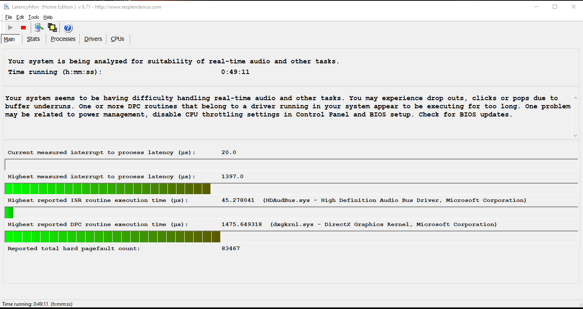Click the 0:49:11 time running value
The image size is (583, 309).
pyautogui.click(x=235, y=72)
